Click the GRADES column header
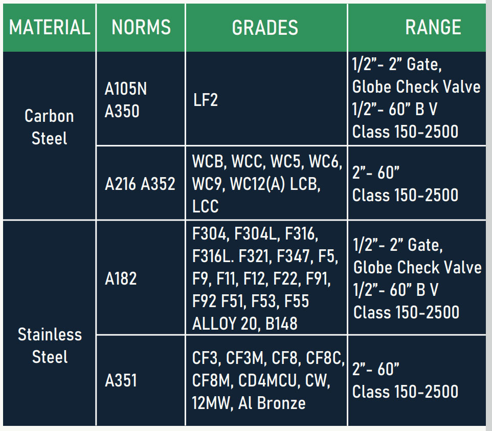Image resolution: width=492 pixels, height=431 pixels. click(265, 28)
